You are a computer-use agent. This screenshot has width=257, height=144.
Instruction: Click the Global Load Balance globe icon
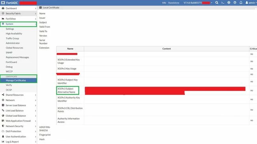(3, 116)
